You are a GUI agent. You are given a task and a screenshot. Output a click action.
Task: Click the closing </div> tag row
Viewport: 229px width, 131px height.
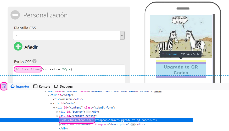(64, 129)
